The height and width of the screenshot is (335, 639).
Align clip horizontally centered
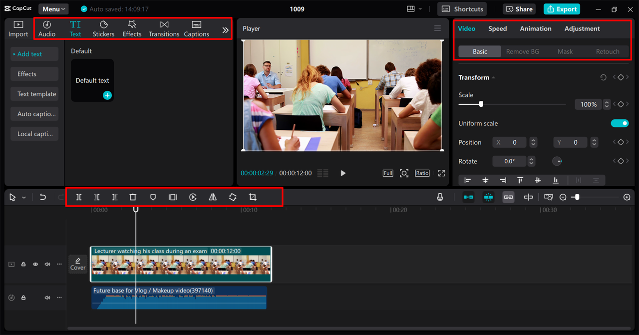click(x=485, y=180)
